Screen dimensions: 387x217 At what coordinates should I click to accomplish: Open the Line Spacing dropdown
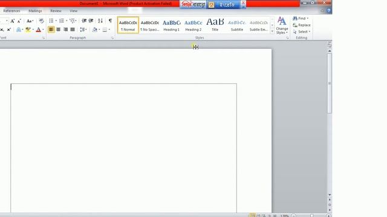pyautogui.click(x=83, y=30)
